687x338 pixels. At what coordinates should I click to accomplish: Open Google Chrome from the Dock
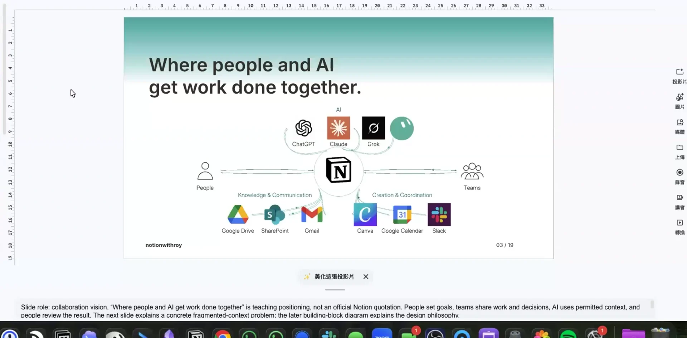[223, 333]
